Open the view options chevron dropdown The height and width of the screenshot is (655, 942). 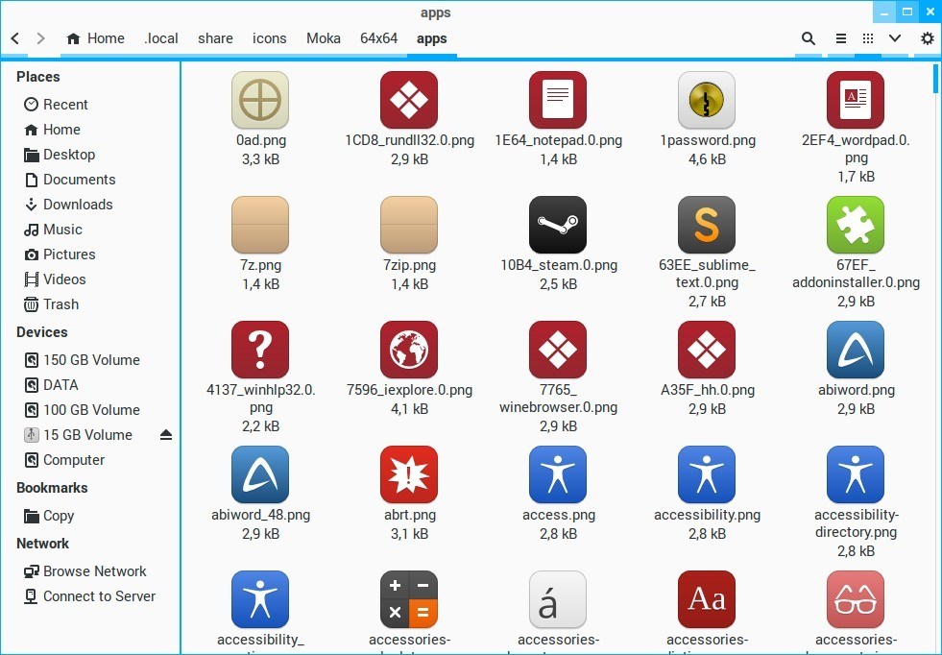[895, 38]
